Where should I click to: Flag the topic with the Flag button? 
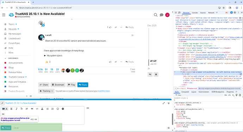click(x=71, y=85)
